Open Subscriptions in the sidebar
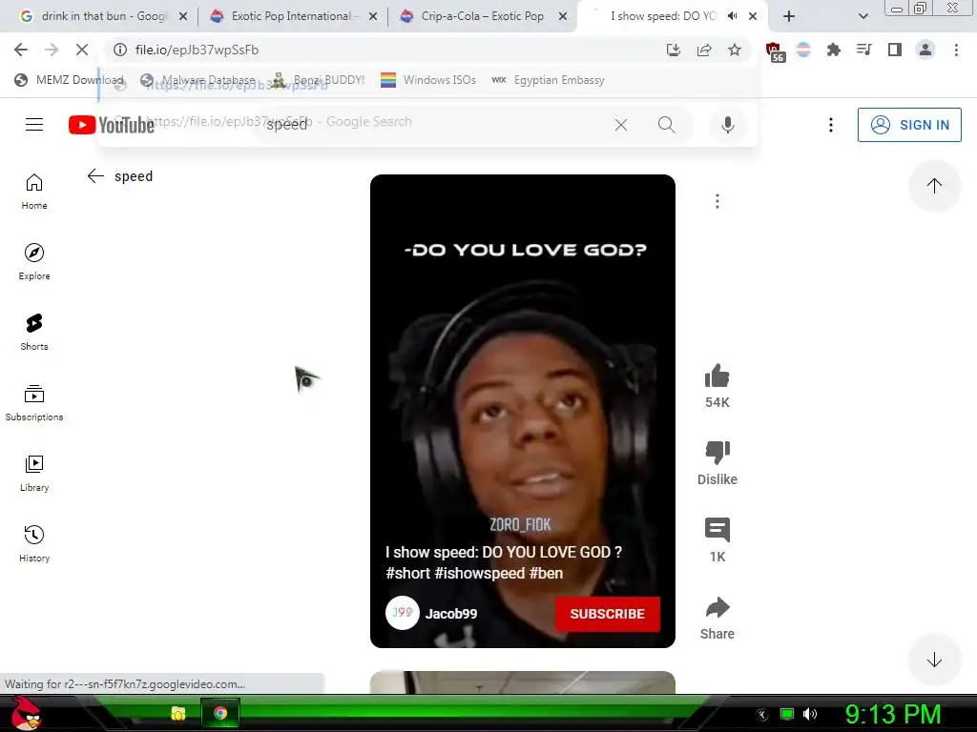The height and width of the screenshot is (732, 977). 34,403
